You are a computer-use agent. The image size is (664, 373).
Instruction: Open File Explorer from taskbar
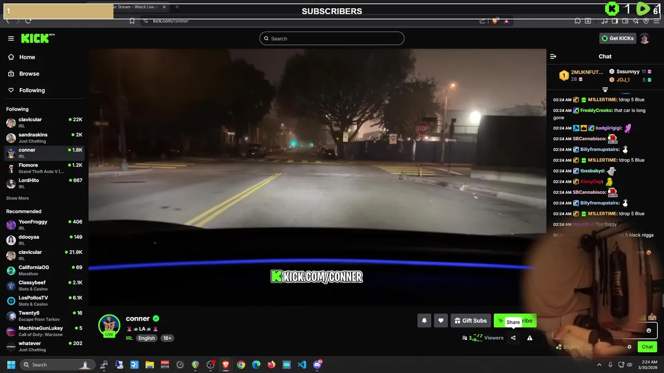pyautogui.click(x=149, y=365)
